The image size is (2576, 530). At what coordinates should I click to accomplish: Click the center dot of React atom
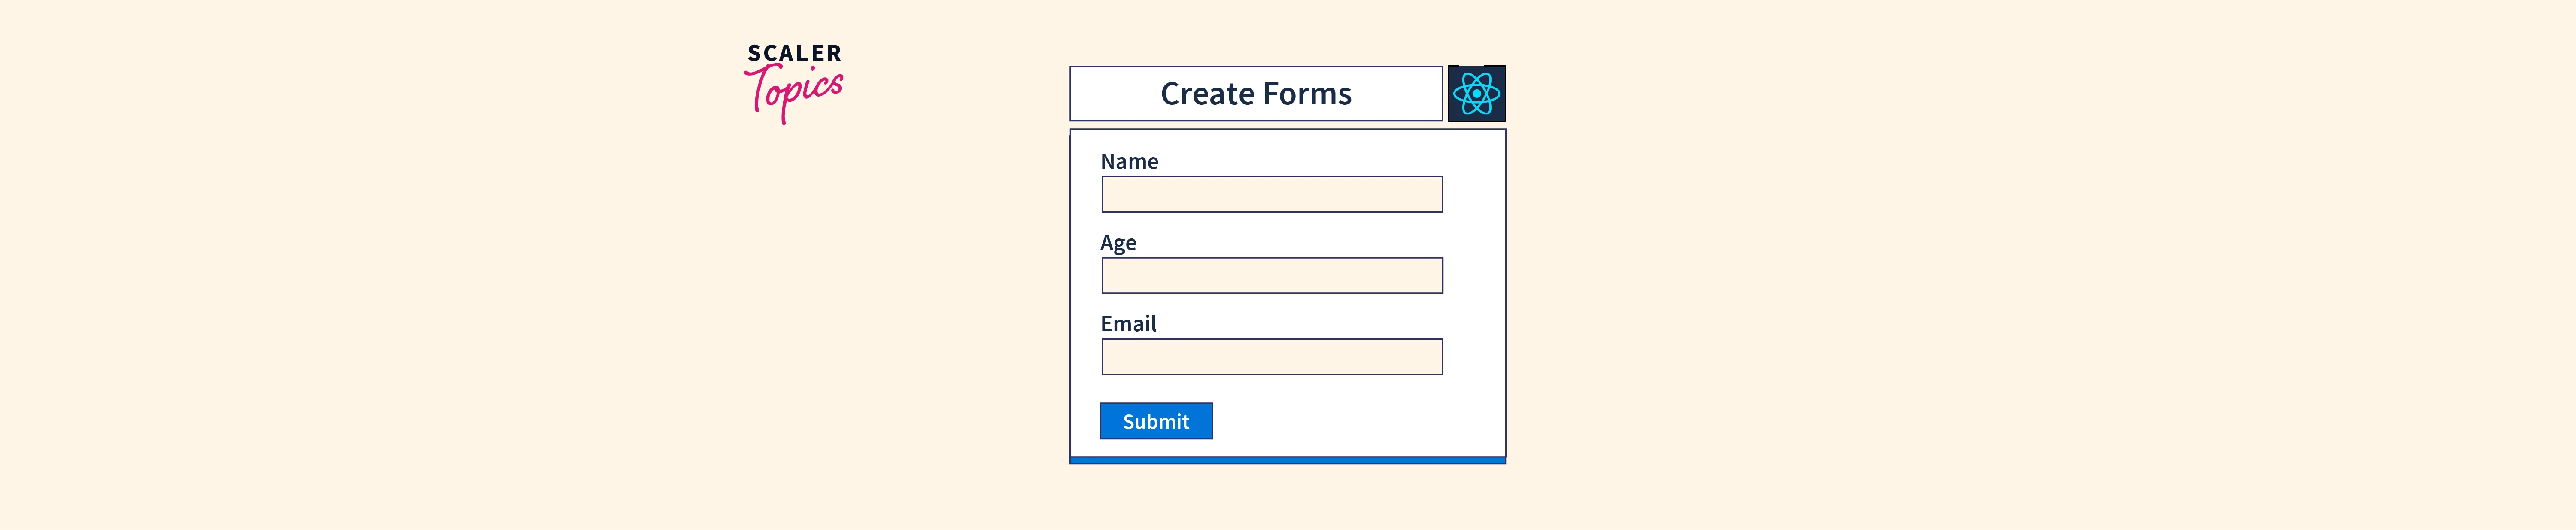pos(1476,94)
